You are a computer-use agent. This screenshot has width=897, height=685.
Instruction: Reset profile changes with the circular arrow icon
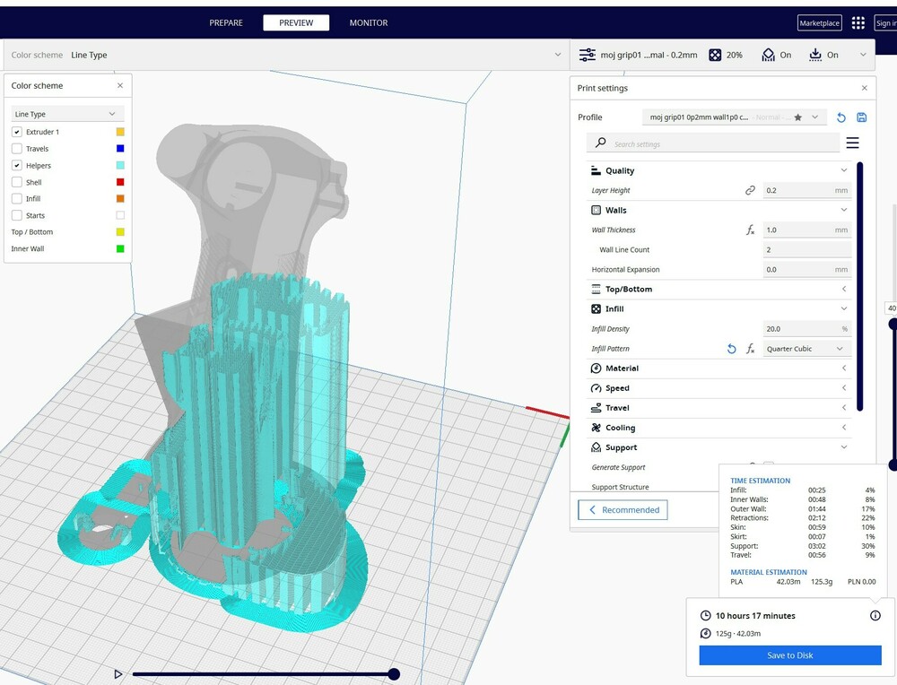(841, 117)
